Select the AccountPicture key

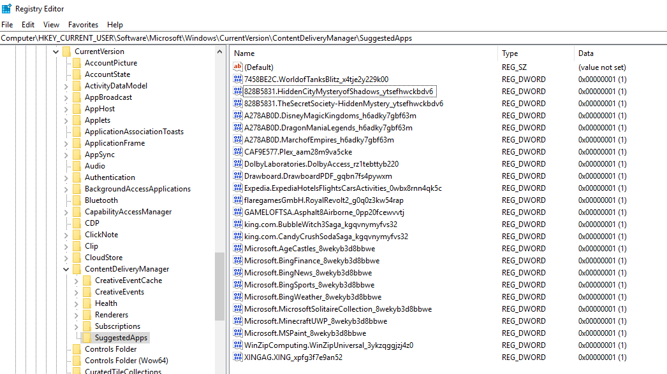[111, 63]
